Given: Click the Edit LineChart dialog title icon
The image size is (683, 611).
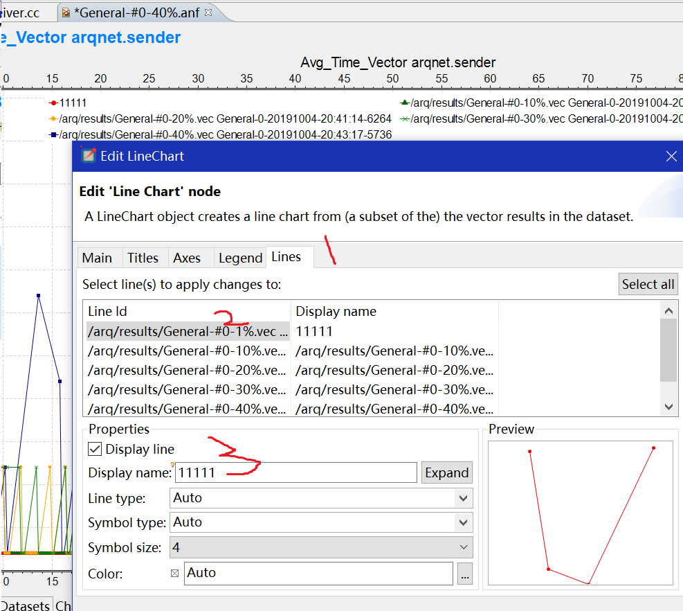Looking at the screenshot, I should click(89, 155).
